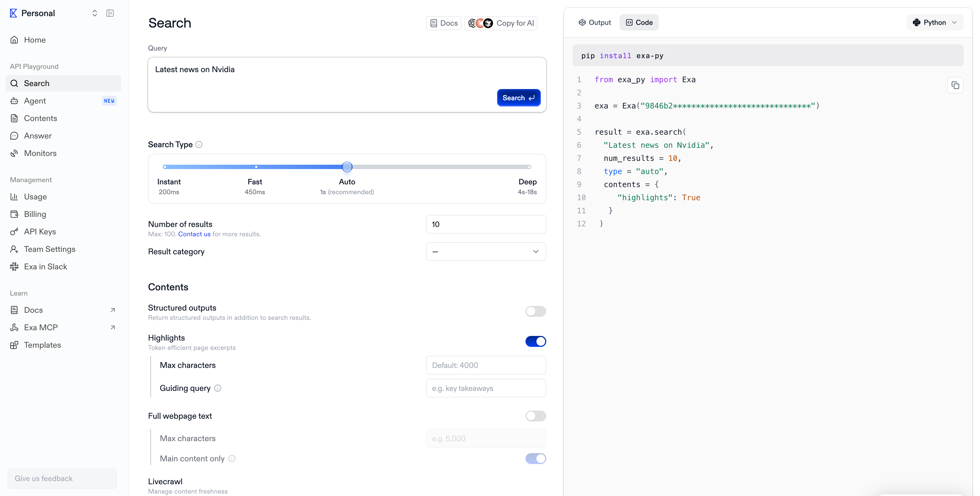This screenshot has width=980, height=496.
Task: Open the Python language dropdown
Action: point(935,22)
